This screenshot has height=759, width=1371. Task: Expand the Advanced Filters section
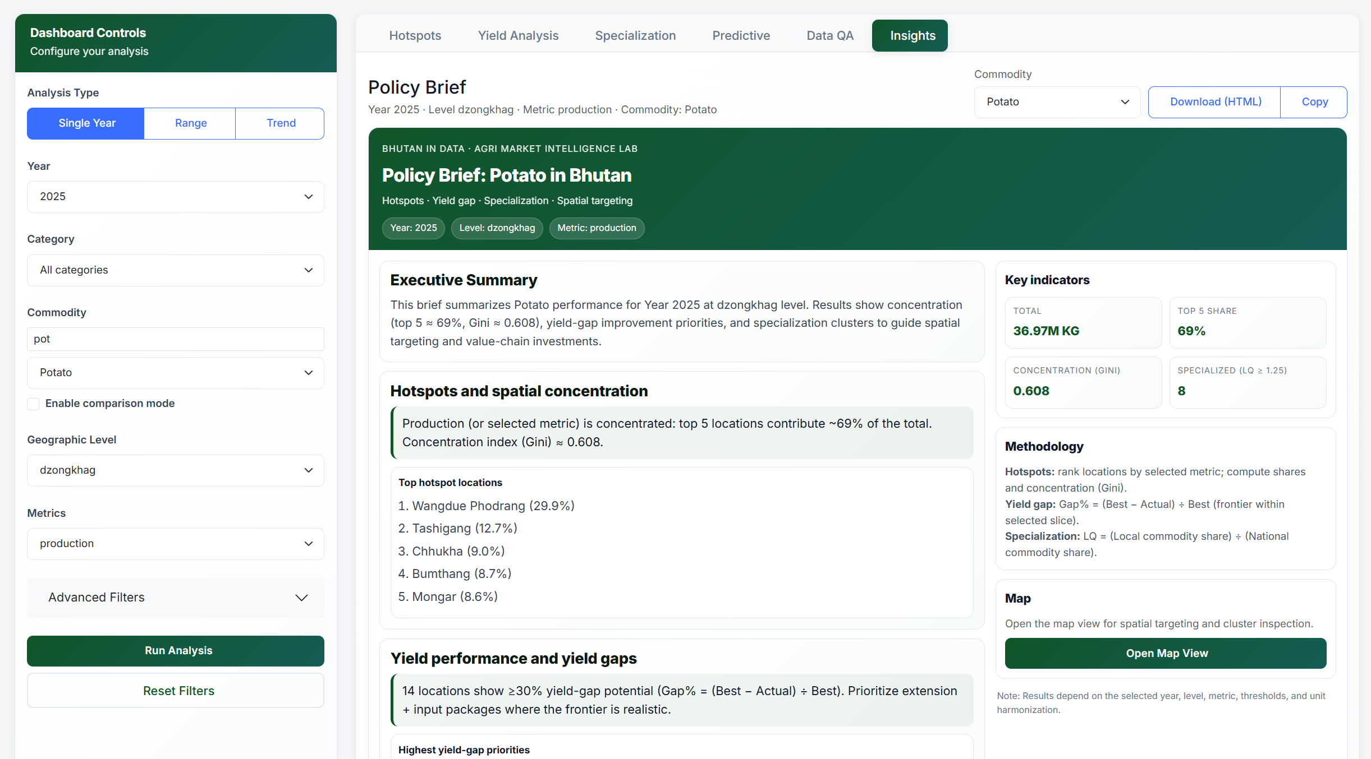(175, 598)
